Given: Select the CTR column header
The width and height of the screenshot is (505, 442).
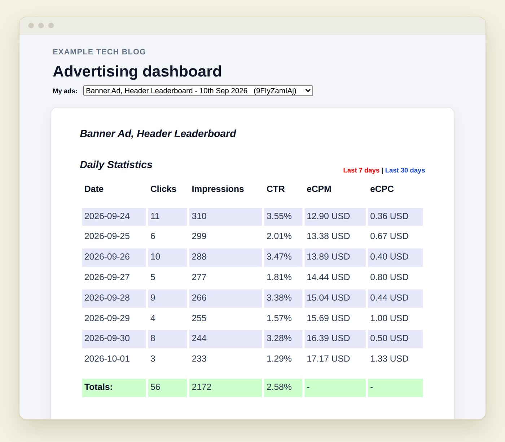Looking at the screenshot, I should (x=275, y=189).
